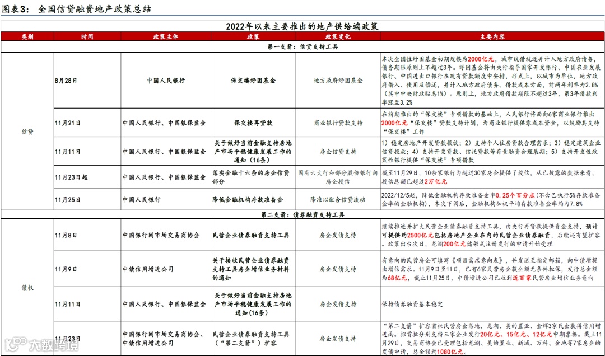Select the red figure 15亿元
Image resolution: width=605 pixels, height=356 pixels.
click(x=517, y=334)
